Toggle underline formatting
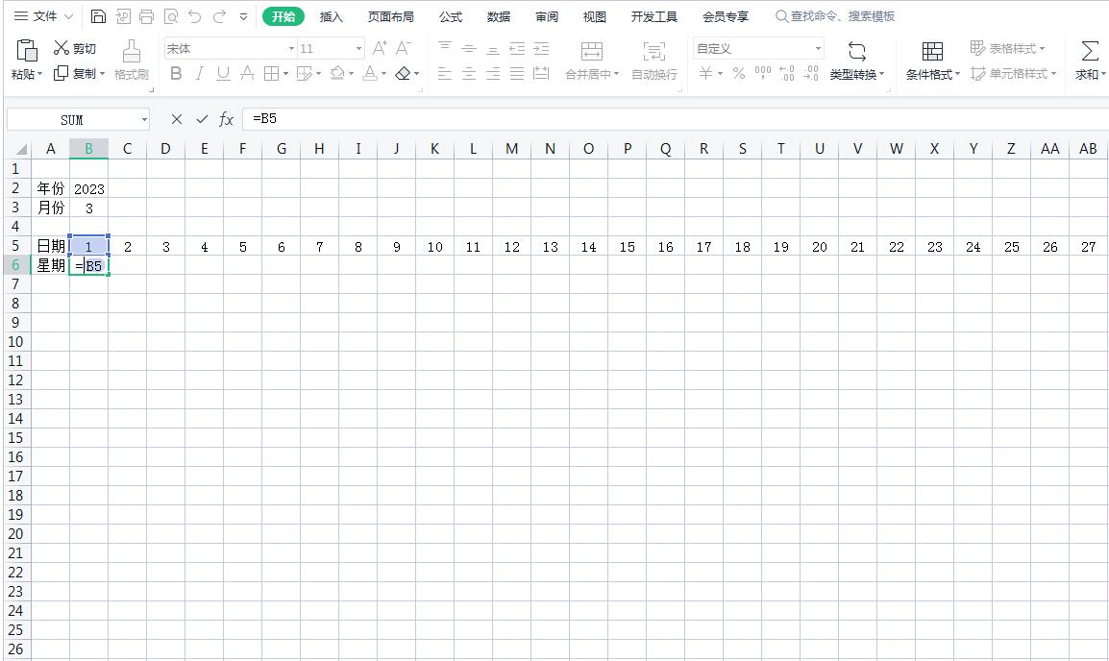The image size is (1109, 661). (x=222, y=72)
